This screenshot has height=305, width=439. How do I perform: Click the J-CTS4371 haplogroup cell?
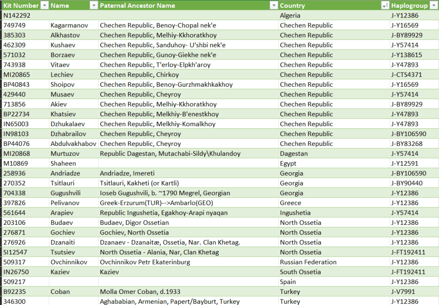[x=406, y=75]
